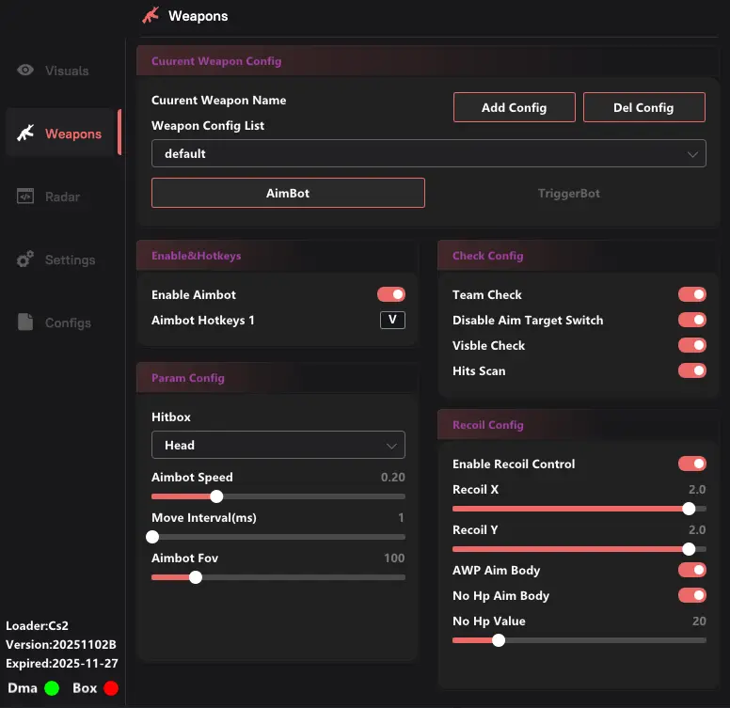Click the green Dma status indicator
Viewport: 730px width, 708px height.
click(52, 688)
